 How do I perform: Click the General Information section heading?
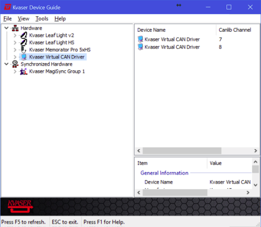(x=164, y=173)
